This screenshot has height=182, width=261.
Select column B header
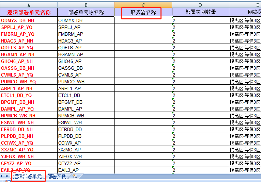86,5
